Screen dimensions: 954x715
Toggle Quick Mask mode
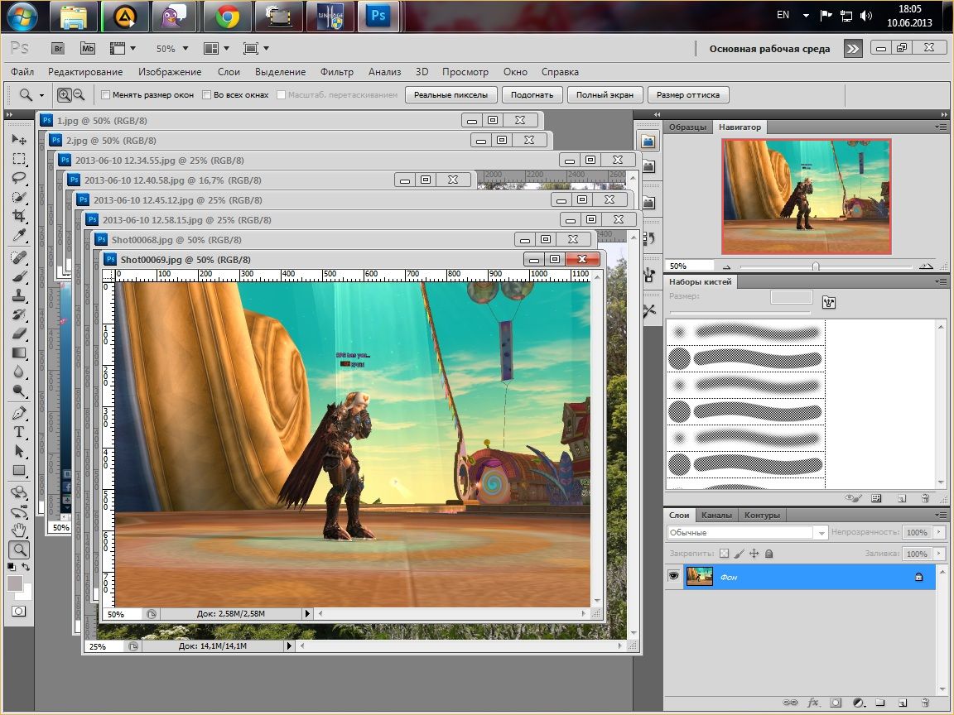(x=19, y=611)
